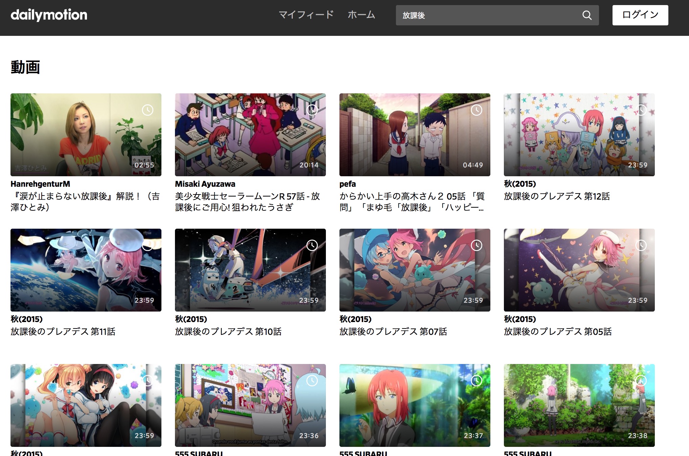The height and width of the screenshot is (456, 689).
Task: Open the 放課後のプレアデス 第11話 thumbnail
Action: click(x=86, y=270)
